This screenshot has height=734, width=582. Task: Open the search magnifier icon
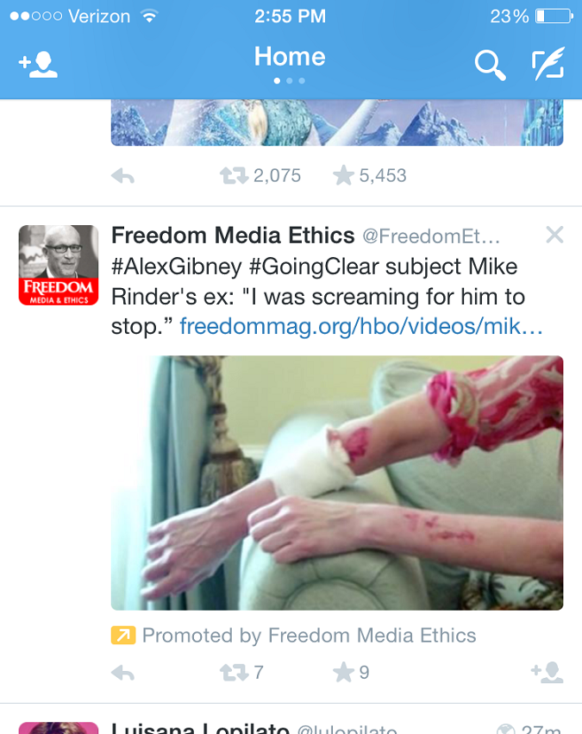click(490, 65)
